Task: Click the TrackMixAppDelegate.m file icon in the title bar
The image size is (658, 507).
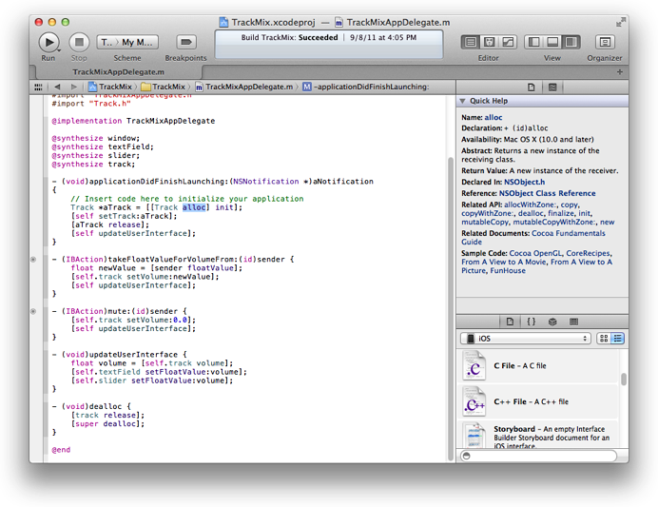Action: tap(339, 22)
